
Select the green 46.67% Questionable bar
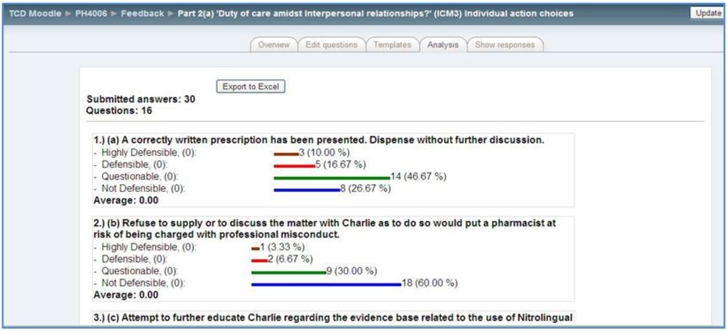(332, 176)
